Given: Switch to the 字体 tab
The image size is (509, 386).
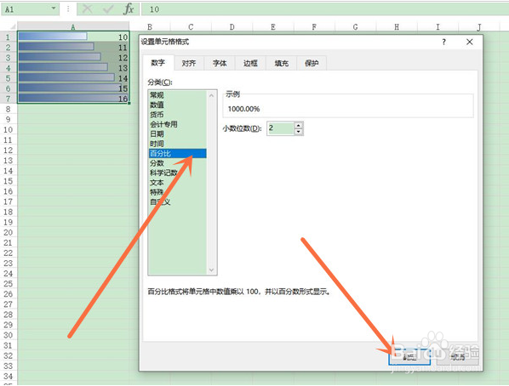Looking at the screenshot, I should click(x=220, y=63).
